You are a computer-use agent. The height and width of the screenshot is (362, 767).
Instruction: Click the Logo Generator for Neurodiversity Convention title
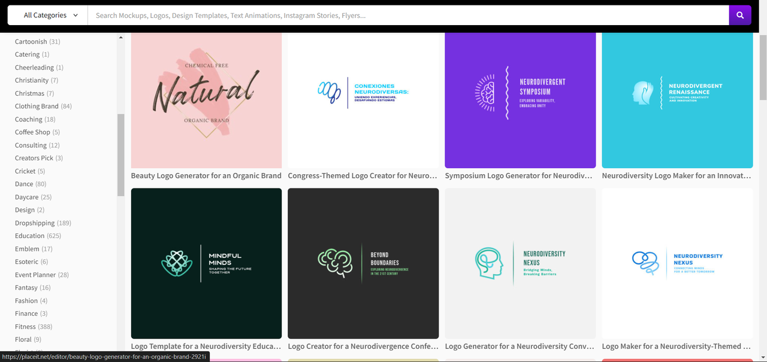[520, 346]
